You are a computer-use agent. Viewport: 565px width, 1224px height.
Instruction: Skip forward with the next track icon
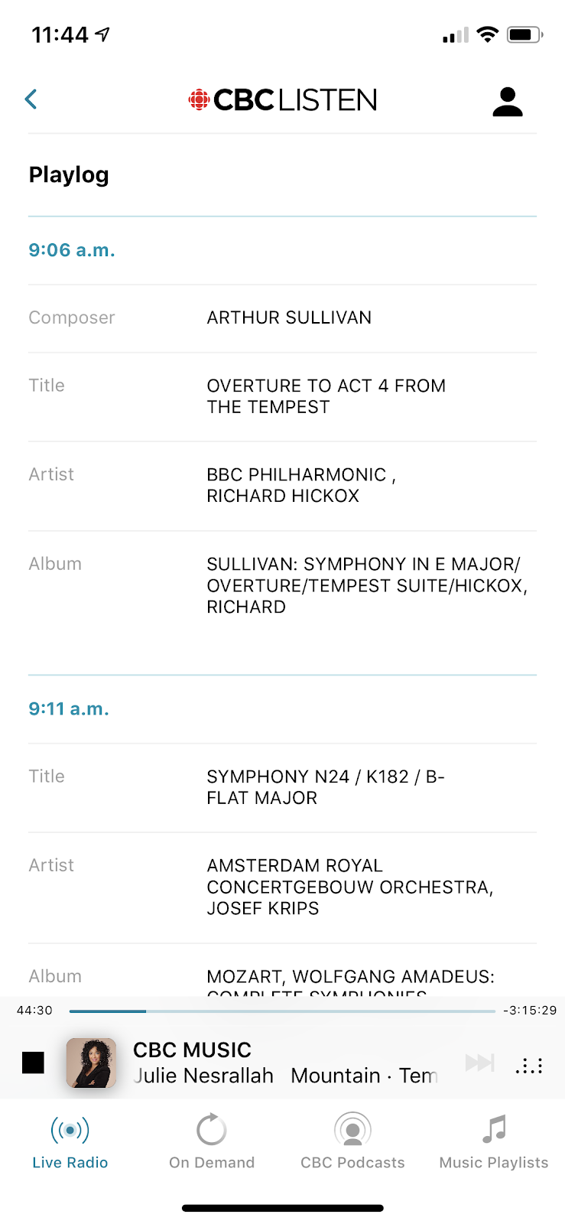coord(479,1063)
